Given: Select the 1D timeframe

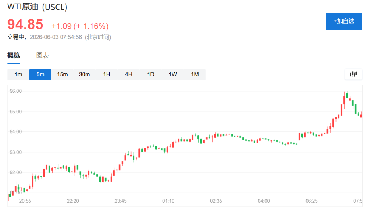Looking at the screenshot, I should (151, 75).
